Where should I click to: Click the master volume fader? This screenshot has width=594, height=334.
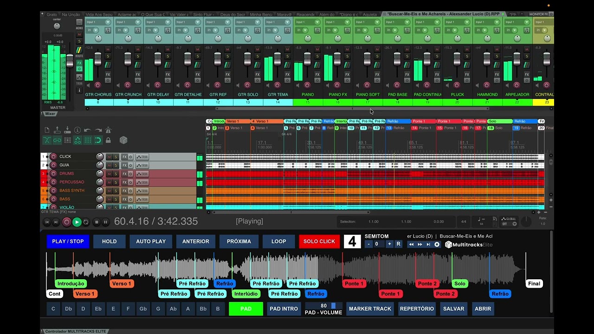click(x=70, y=60)
